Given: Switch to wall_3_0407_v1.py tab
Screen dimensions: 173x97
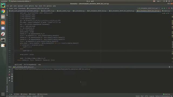Looking at the screenshot, I should pyautogui.click(x=48, y=11).
